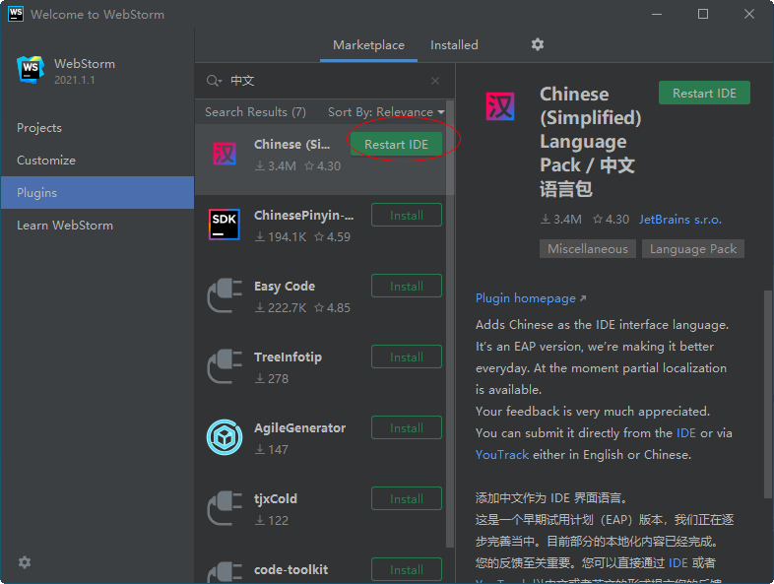Click the WebStorm title bar app icon
Viewport: 774px width, 584px height.
(16, 14)
